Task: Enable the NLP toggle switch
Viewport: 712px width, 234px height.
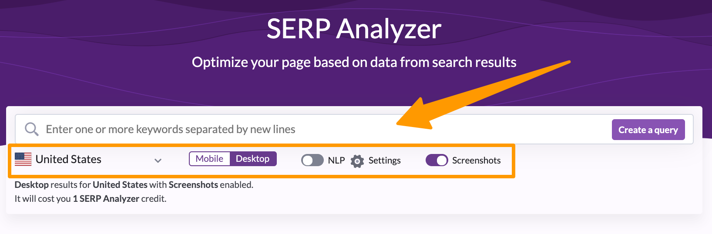Action: 312,160
